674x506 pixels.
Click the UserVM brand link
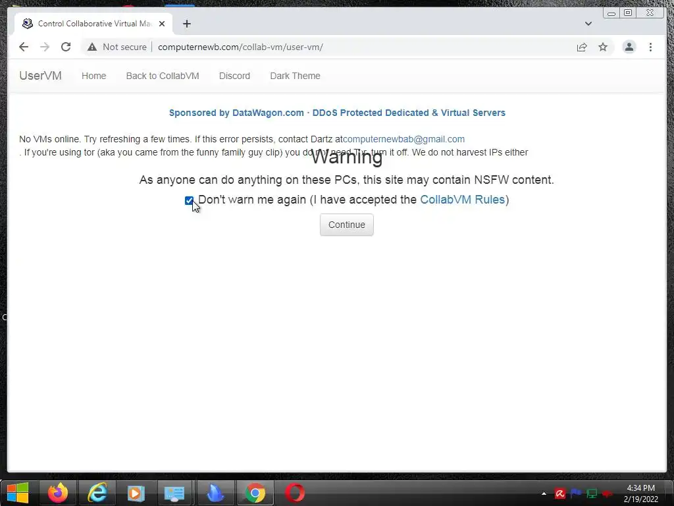(x=40, y=76)
